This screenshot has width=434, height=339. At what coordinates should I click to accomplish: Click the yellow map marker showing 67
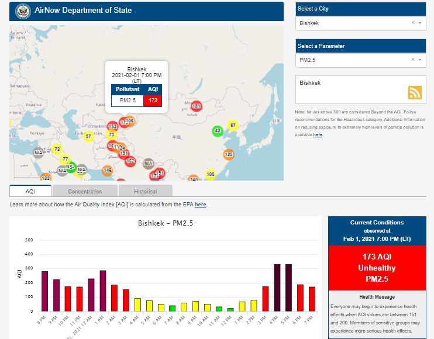tap(233, 126)
